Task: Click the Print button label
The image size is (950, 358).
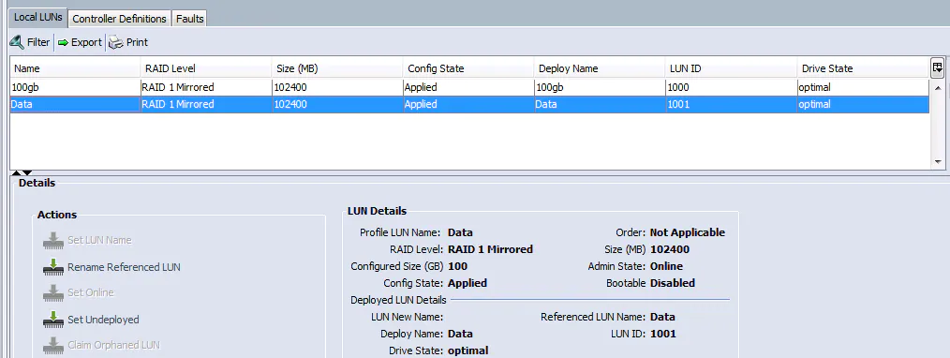Action: (x=137, y=42)
